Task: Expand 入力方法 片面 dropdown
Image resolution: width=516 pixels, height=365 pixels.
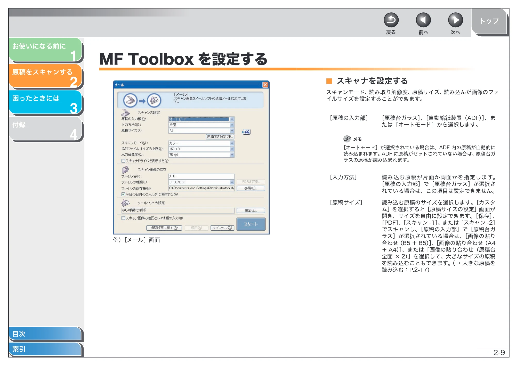Action: click(232, 125)
